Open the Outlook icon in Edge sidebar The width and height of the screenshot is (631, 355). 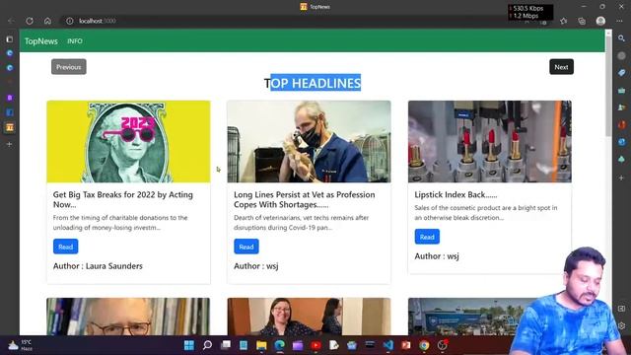(x=621, y=142)
